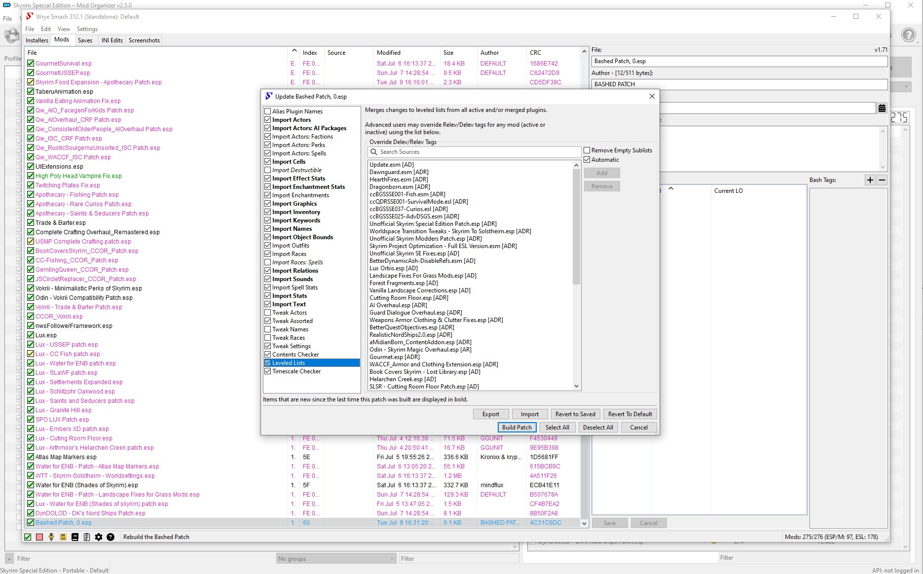Click the Build Patch button
This screenshot has height=574, width=923.
pyautogui.click(x=517, y=428)
